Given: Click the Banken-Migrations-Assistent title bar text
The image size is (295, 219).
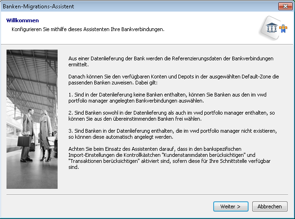Looking at the screenshot, I should point(39,6).
